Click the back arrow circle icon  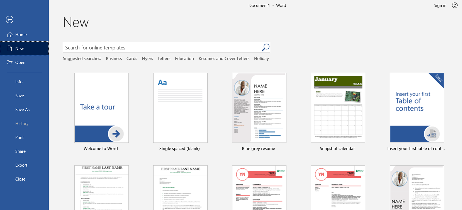click(x=9, y=19)
